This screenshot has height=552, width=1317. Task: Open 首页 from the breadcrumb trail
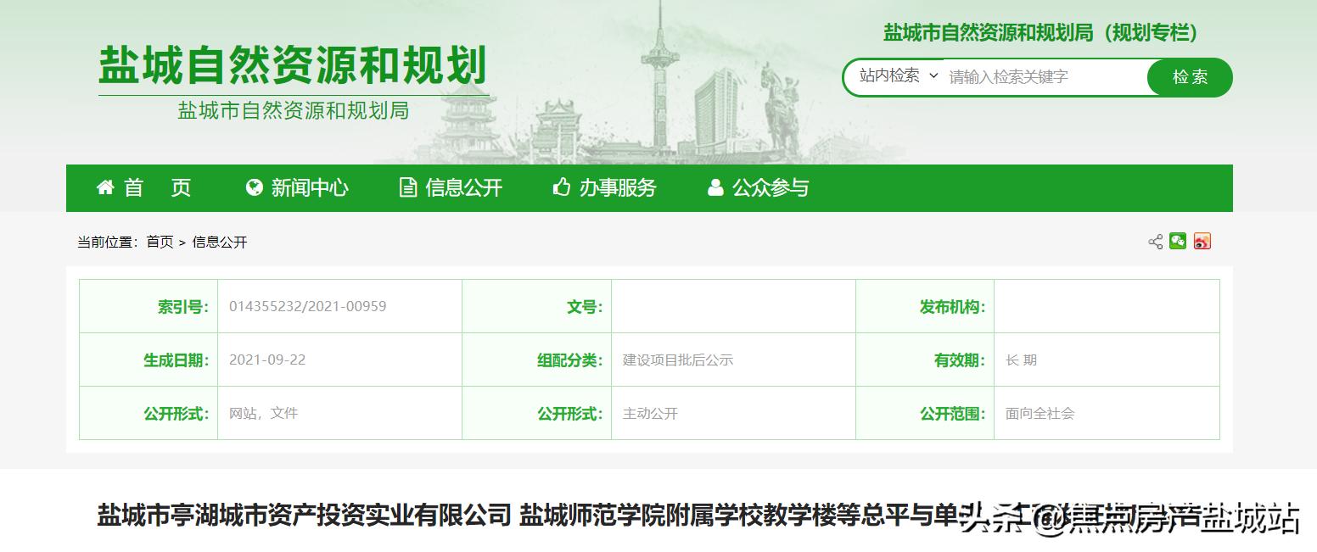pyautogui.click(x=158, y=242)
